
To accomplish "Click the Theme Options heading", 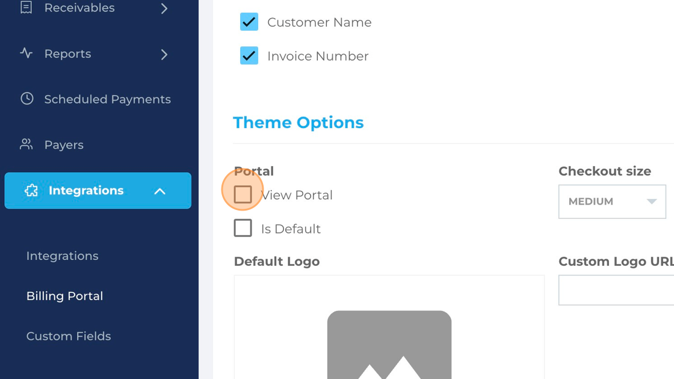I will [x=298, y=123].
